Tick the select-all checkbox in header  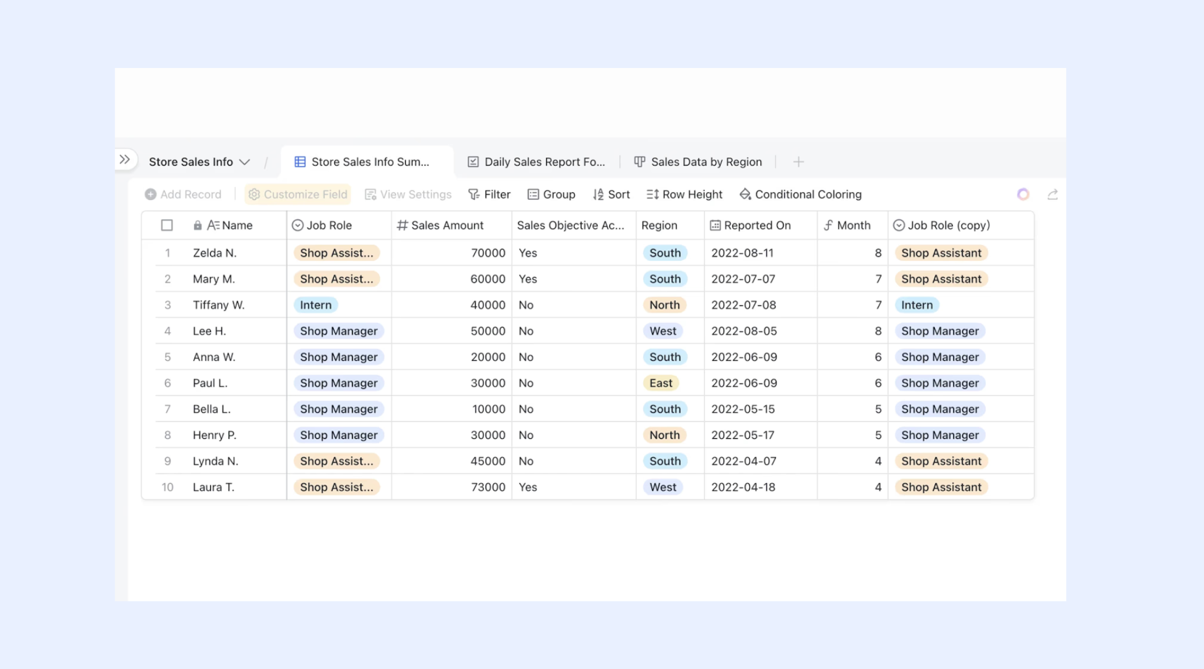pyautogui.click(x=167, y=225)
